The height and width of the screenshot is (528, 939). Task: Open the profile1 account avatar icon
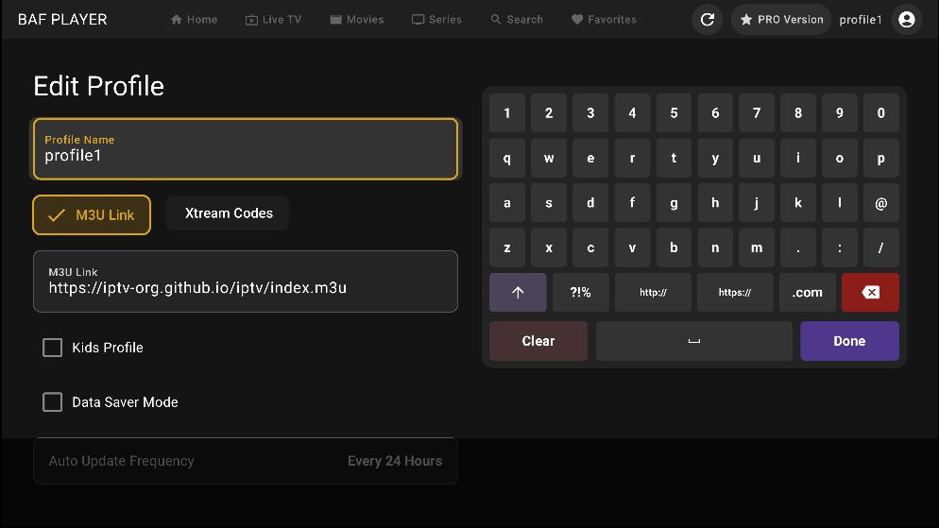click(907, 20)
